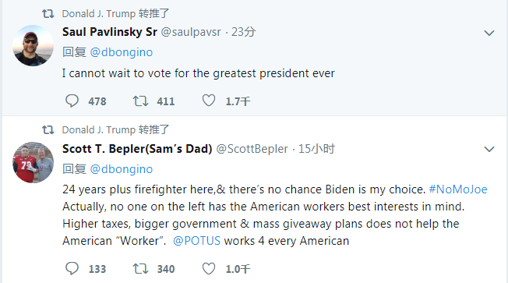Like Scott Bepler's firefighter tweet
508x283 pixels.
point(209,268)
